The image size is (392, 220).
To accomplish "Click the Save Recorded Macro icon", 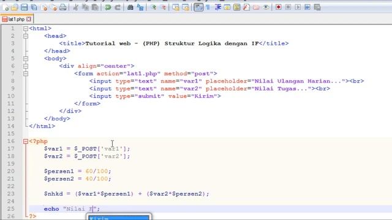I will pyautogui.click(x=317, y=7).
